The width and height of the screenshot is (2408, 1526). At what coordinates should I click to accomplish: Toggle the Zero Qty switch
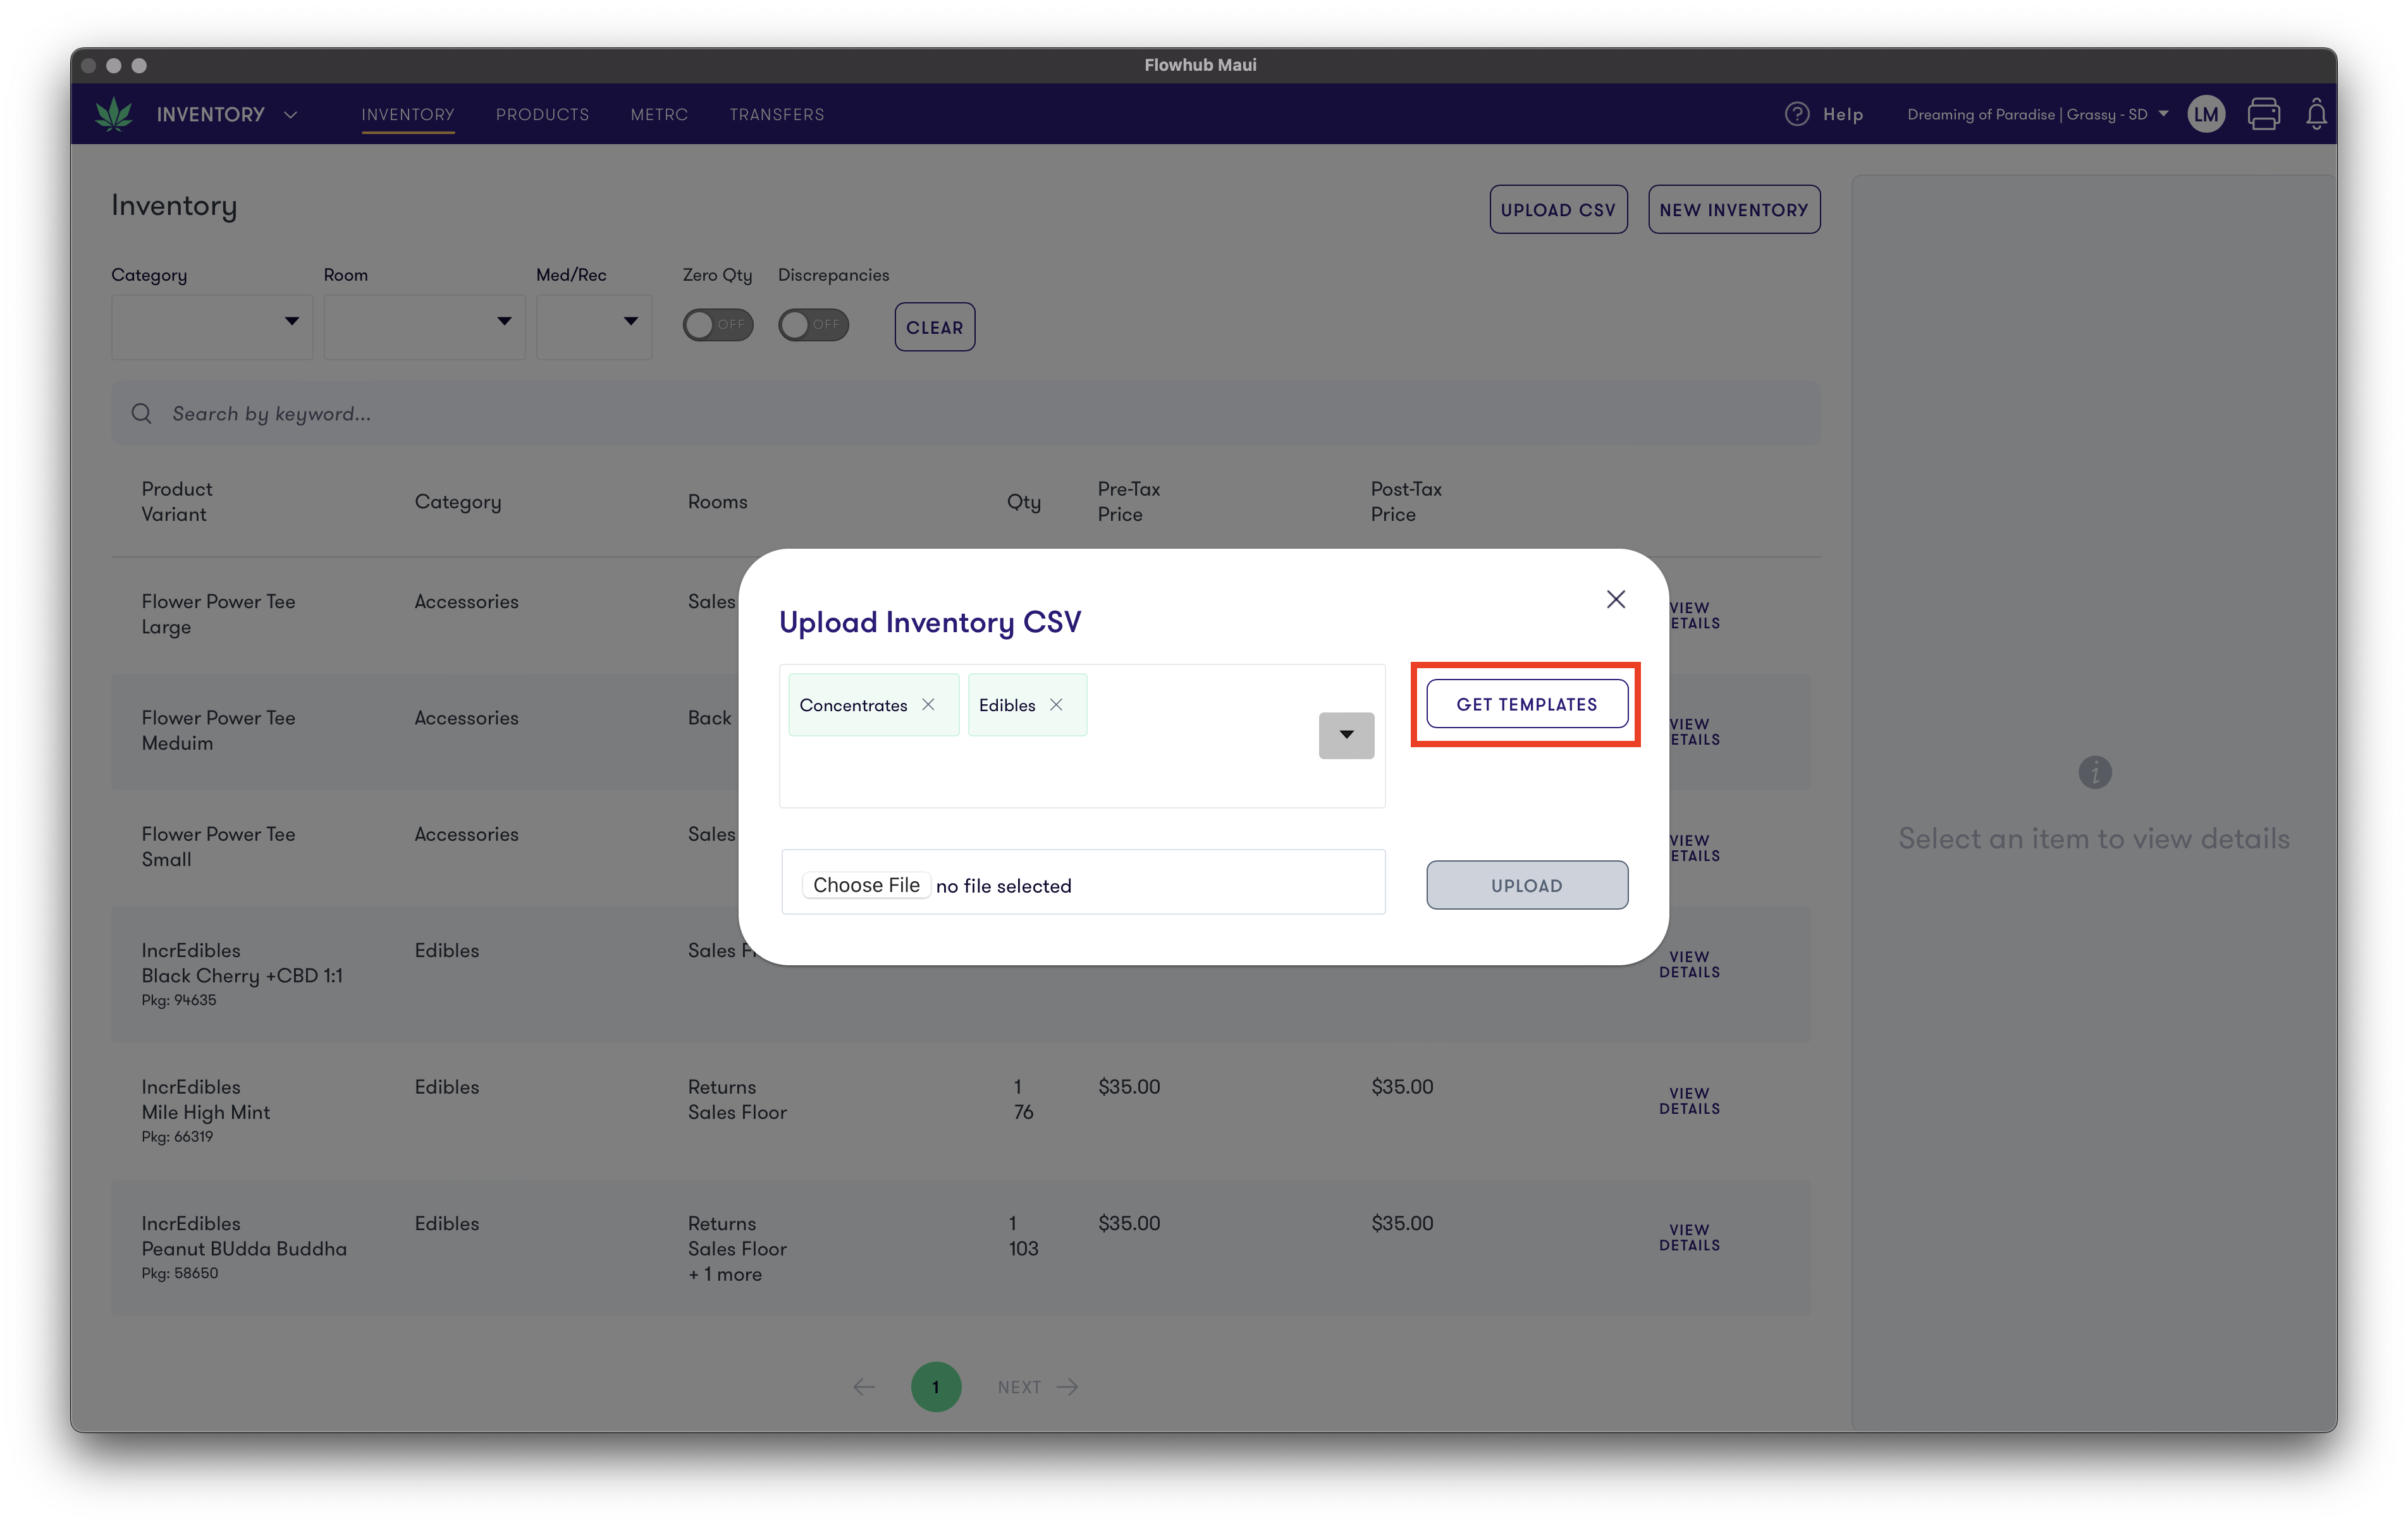click(717, 325)
